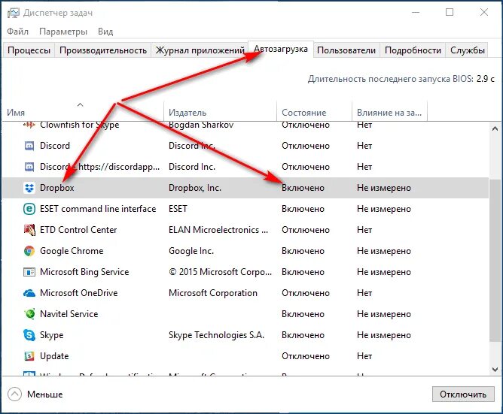Click the Navitel Service icon
This screenshot has height=414, width=503.
click(29, 314)
